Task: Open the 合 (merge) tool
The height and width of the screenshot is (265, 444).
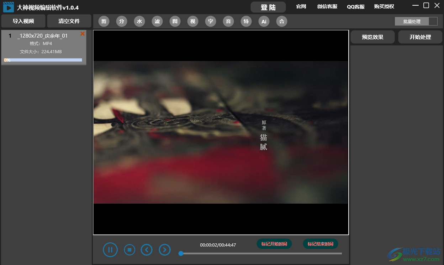Action: point(282,21)
